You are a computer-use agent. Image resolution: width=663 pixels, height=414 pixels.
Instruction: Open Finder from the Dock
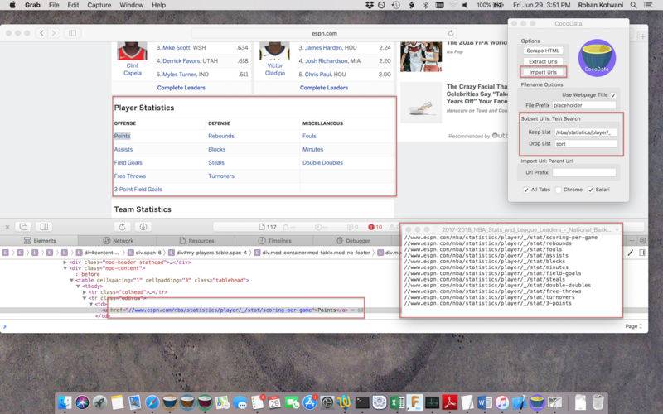[x=65, y=402]
